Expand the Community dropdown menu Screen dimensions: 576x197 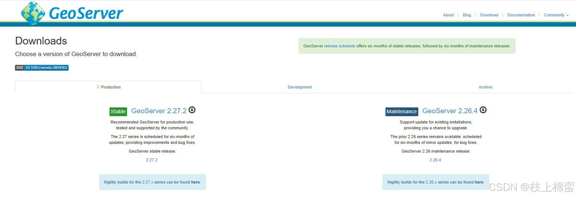(556, 15)
